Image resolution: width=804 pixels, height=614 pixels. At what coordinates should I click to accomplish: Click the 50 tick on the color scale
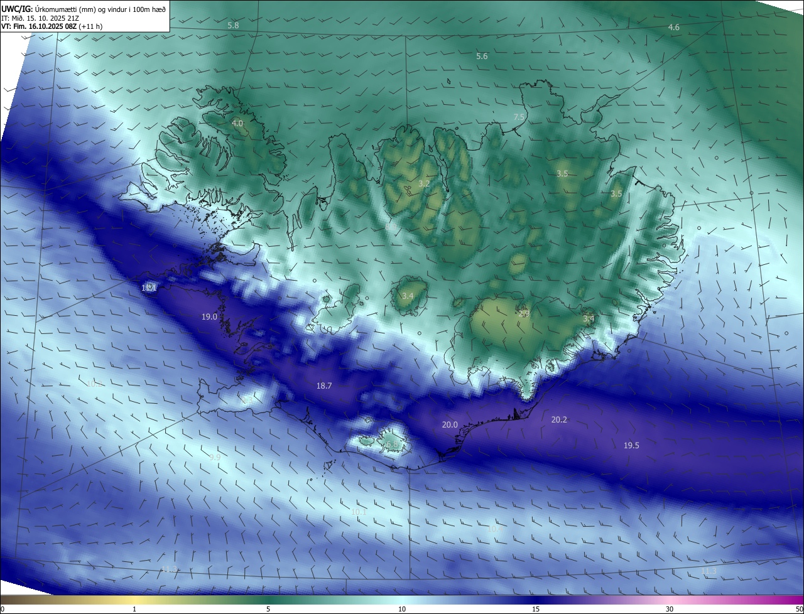tap(799, 609)
